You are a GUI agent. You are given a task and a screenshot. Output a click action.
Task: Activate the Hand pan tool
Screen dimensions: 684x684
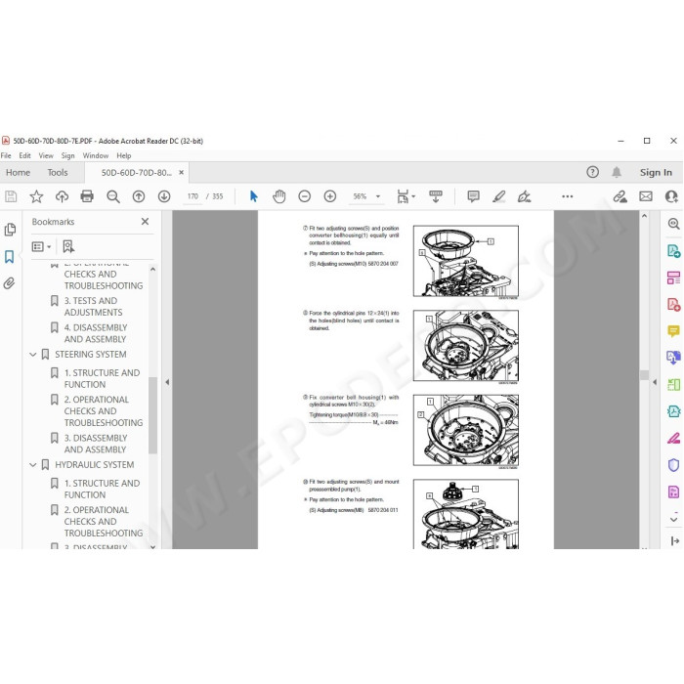[279, 196]
